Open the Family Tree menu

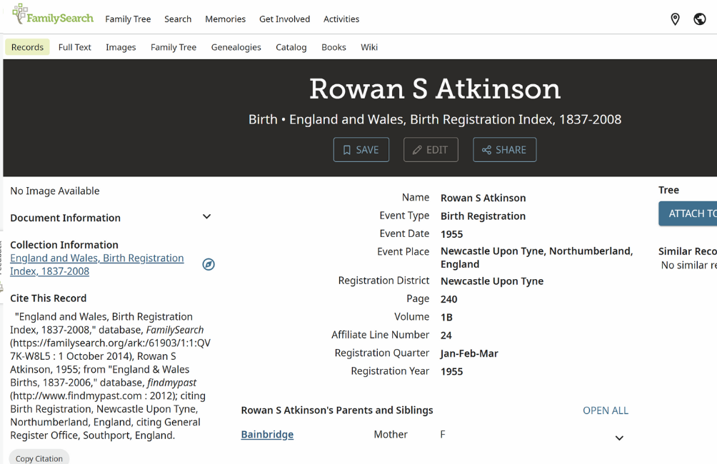pos(128,19)
